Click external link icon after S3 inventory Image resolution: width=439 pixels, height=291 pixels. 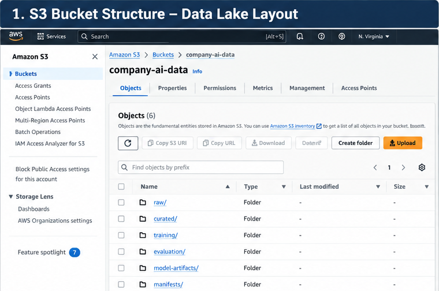click(319, 126)
